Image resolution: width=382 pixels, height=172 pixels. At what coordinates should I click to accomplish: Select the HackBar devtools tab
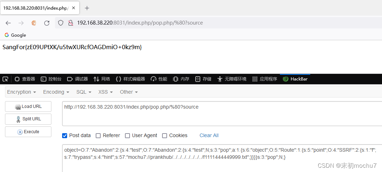click(x=295, y=79)
